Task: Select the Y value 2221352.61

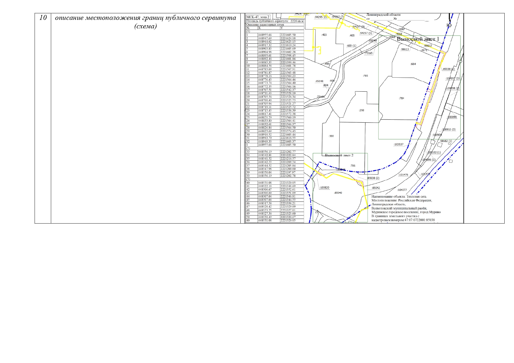Action: coord(288,190)
